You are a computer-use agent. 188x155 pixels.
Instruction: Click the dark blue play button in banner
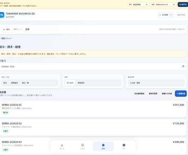[183, 4]
